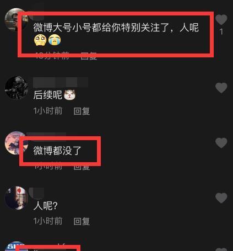The image size is (233, 251).
Task: Reply to the 微博都没了 comment
Action: point(82,167)
